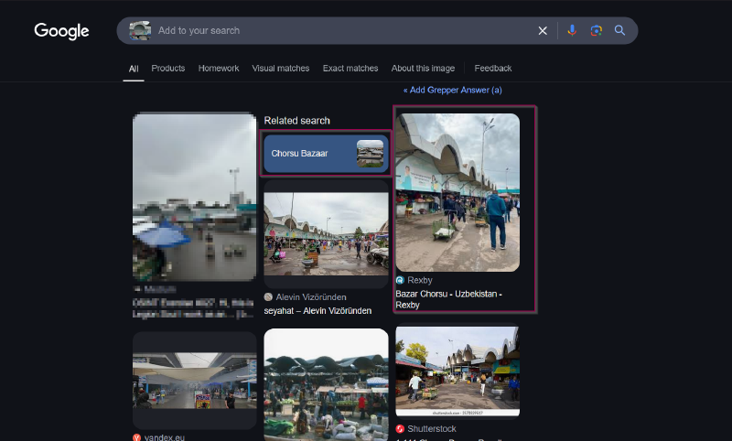Switch to Visual matches tab
Viewport: 732px width, 441px height.
281,69
